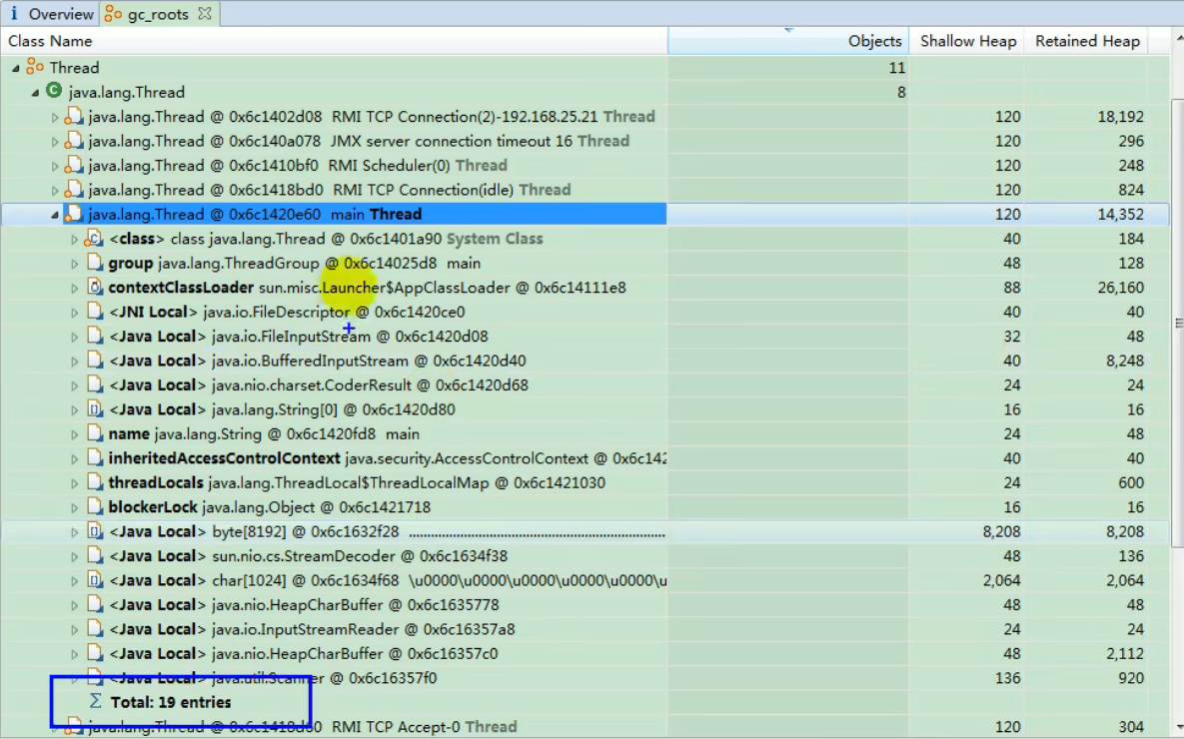Click shallow heap value 2,064

(1001, 580)
